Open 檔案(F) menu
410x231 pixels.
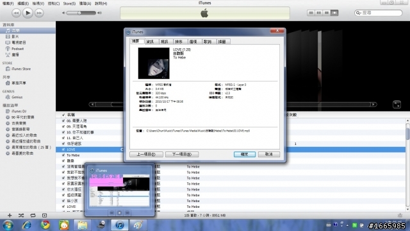[8, 3]
